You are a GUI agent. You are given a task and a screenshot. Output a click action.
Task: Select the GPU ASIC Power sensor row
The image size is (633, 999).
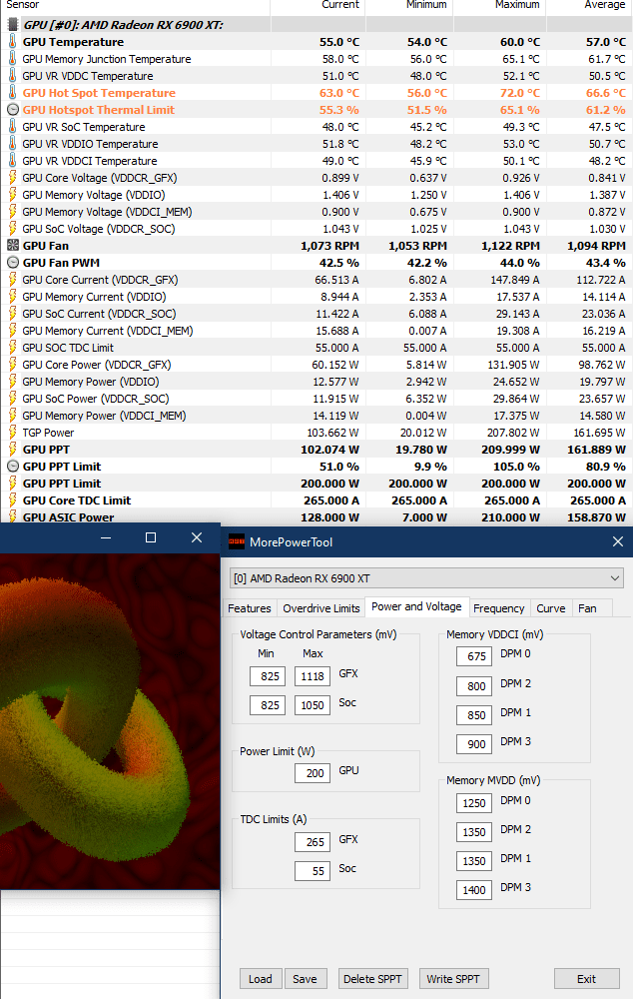(x=316, y=517)
